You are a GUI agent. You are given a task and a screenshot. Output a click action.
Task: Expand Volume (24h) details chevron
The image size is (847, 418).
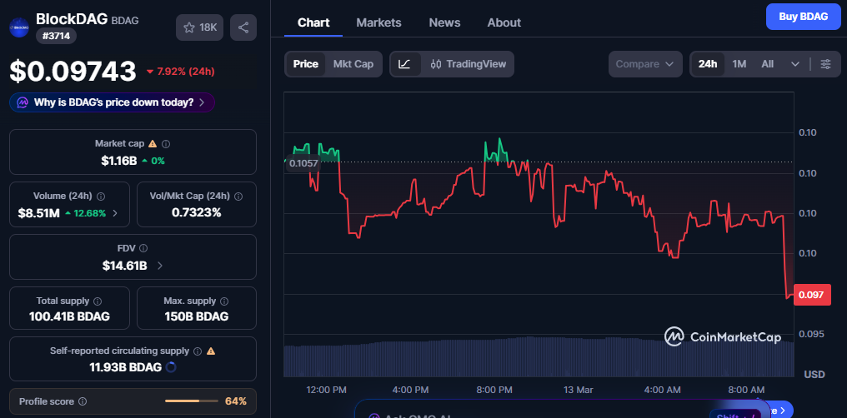(x=114, y=213)
